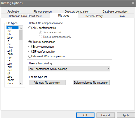Select .biz in file types list
136x119 pixels.
click(x=12, y=34)
